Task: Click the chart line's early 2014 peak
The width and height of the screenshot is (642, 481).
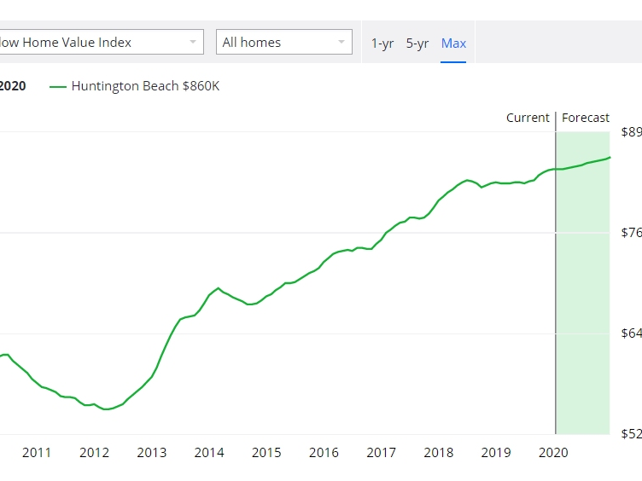Action: (219, 288)
